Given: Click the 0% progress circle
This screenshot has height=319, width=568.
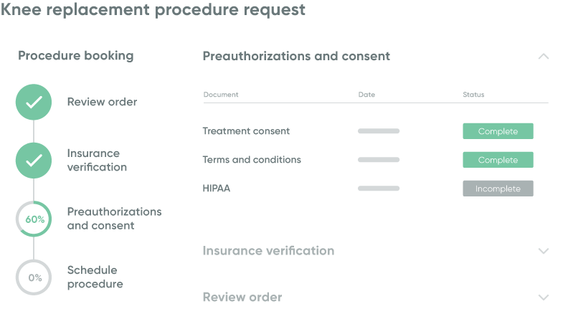Looking at the screenshot, I should [x=34, y=277].
